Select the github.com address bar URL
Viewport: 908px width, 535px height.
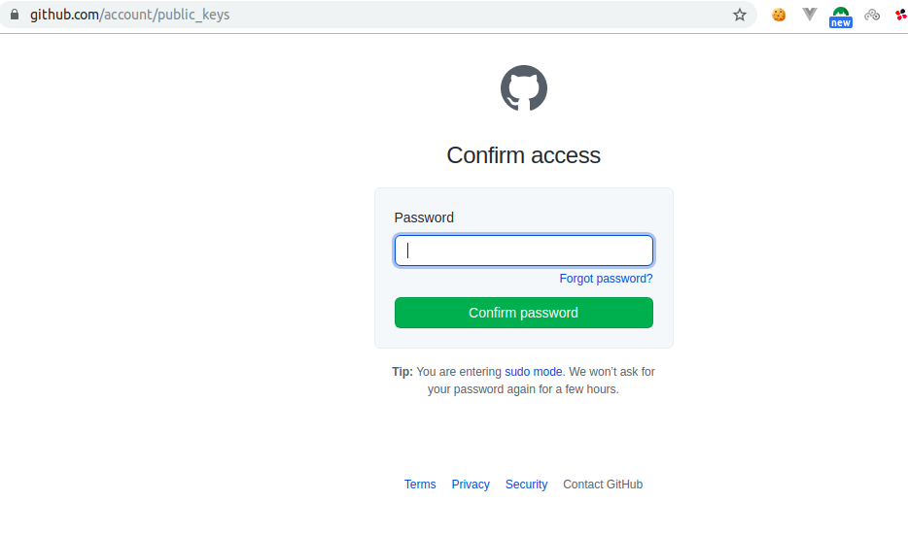click(130, 15)
